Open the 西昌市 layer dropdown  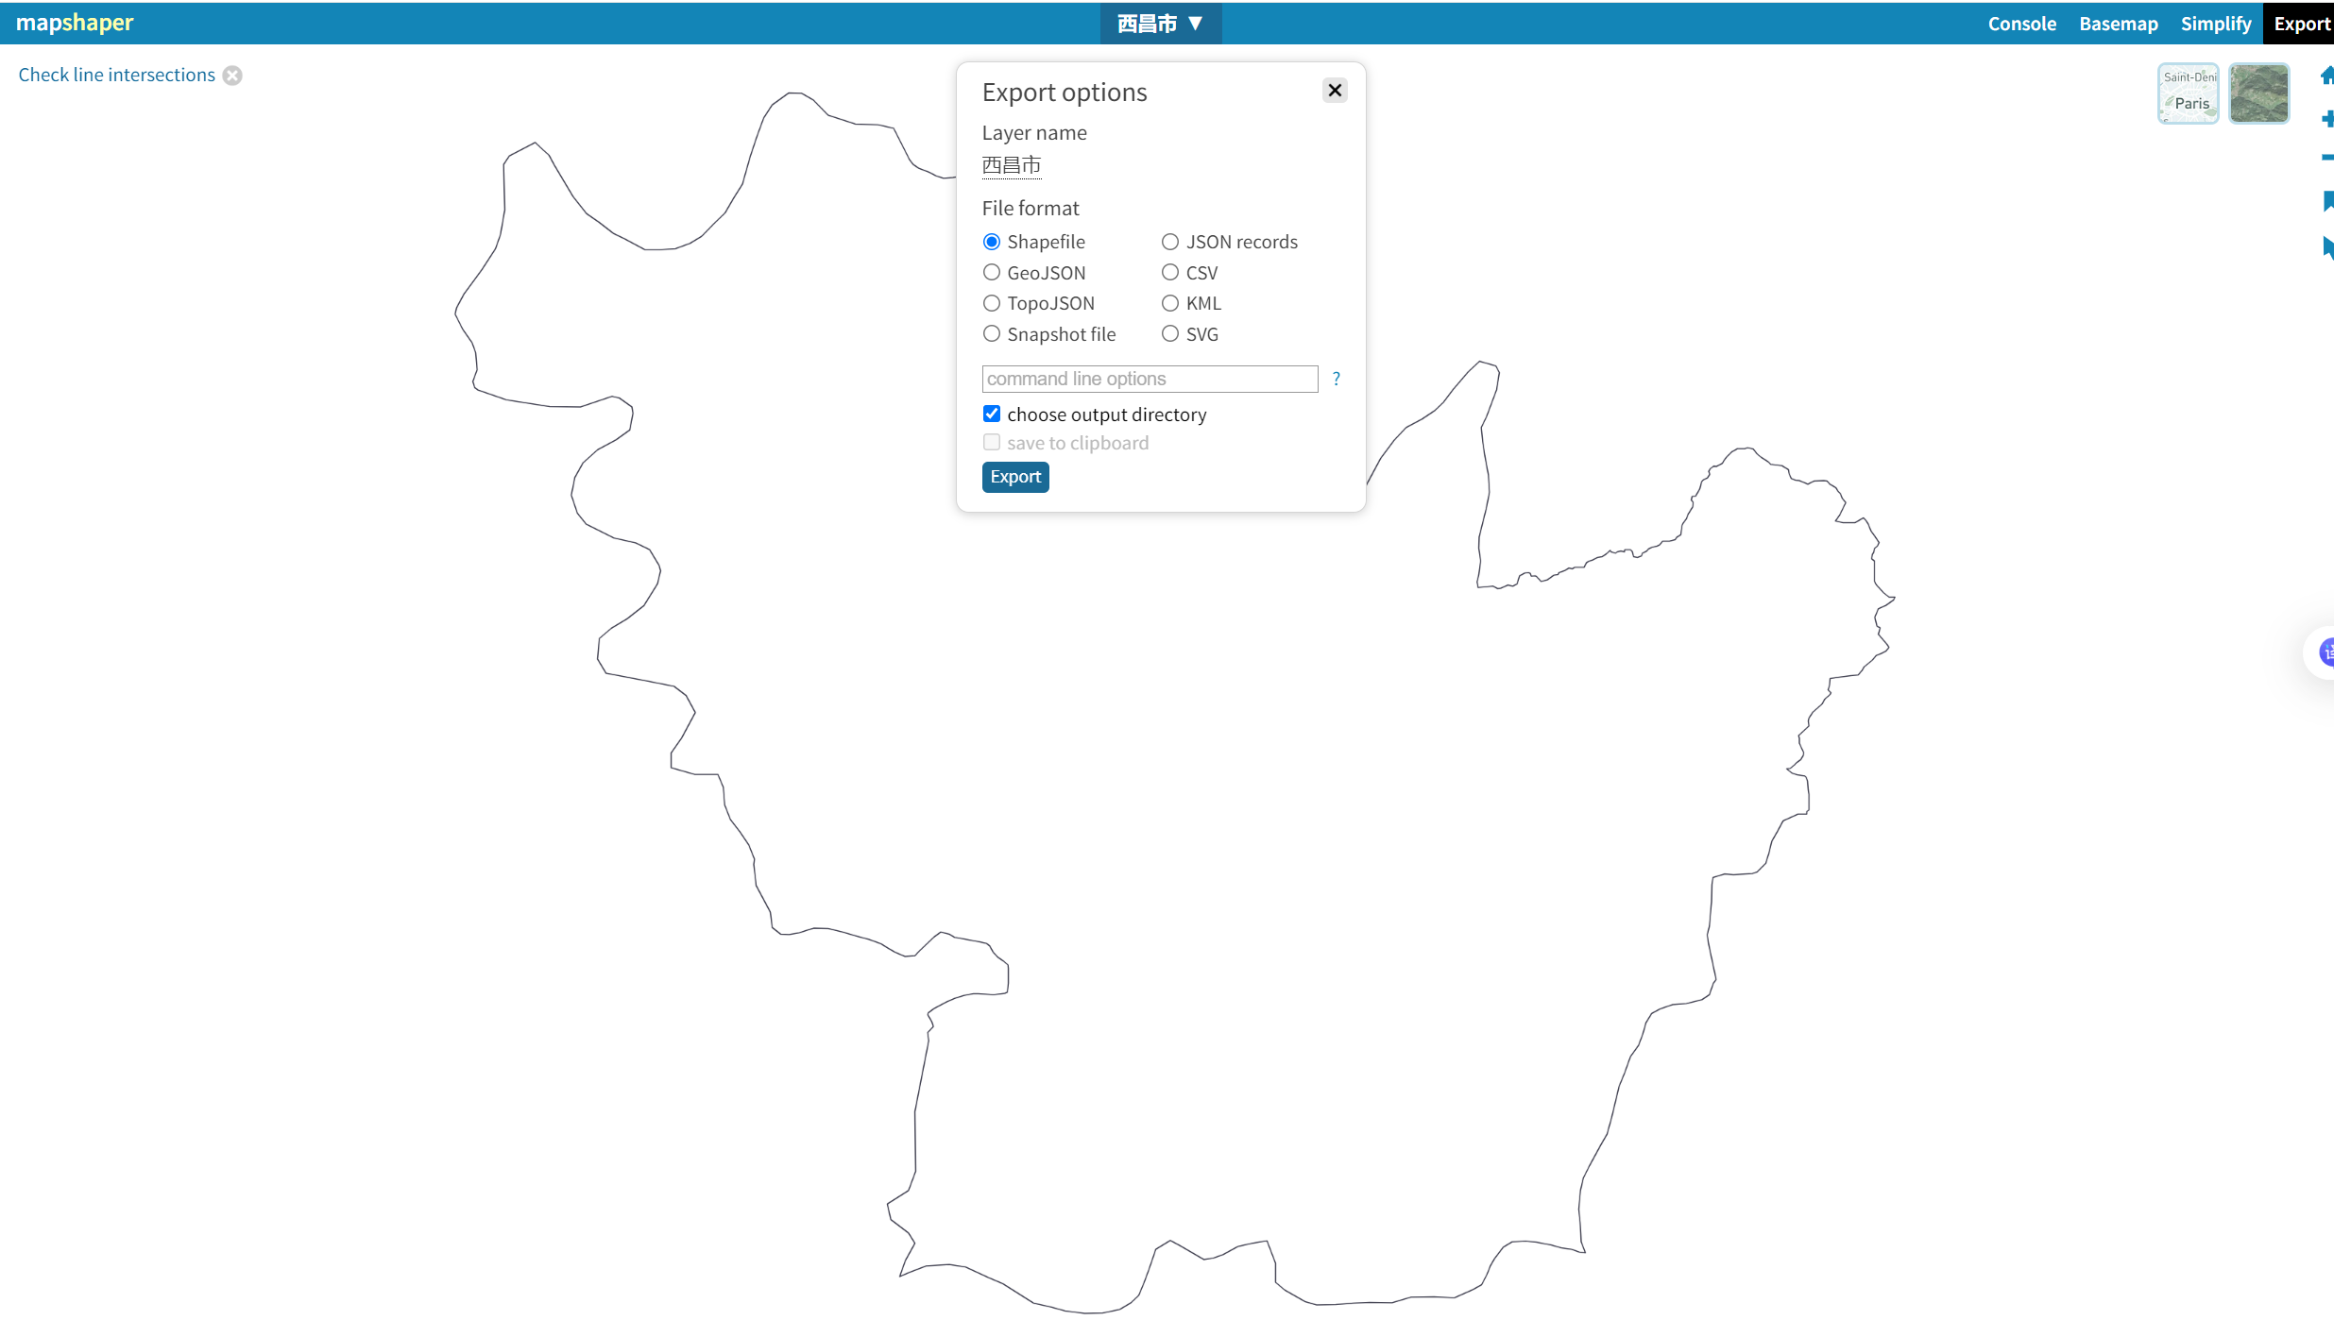[x=1160, y=24]
